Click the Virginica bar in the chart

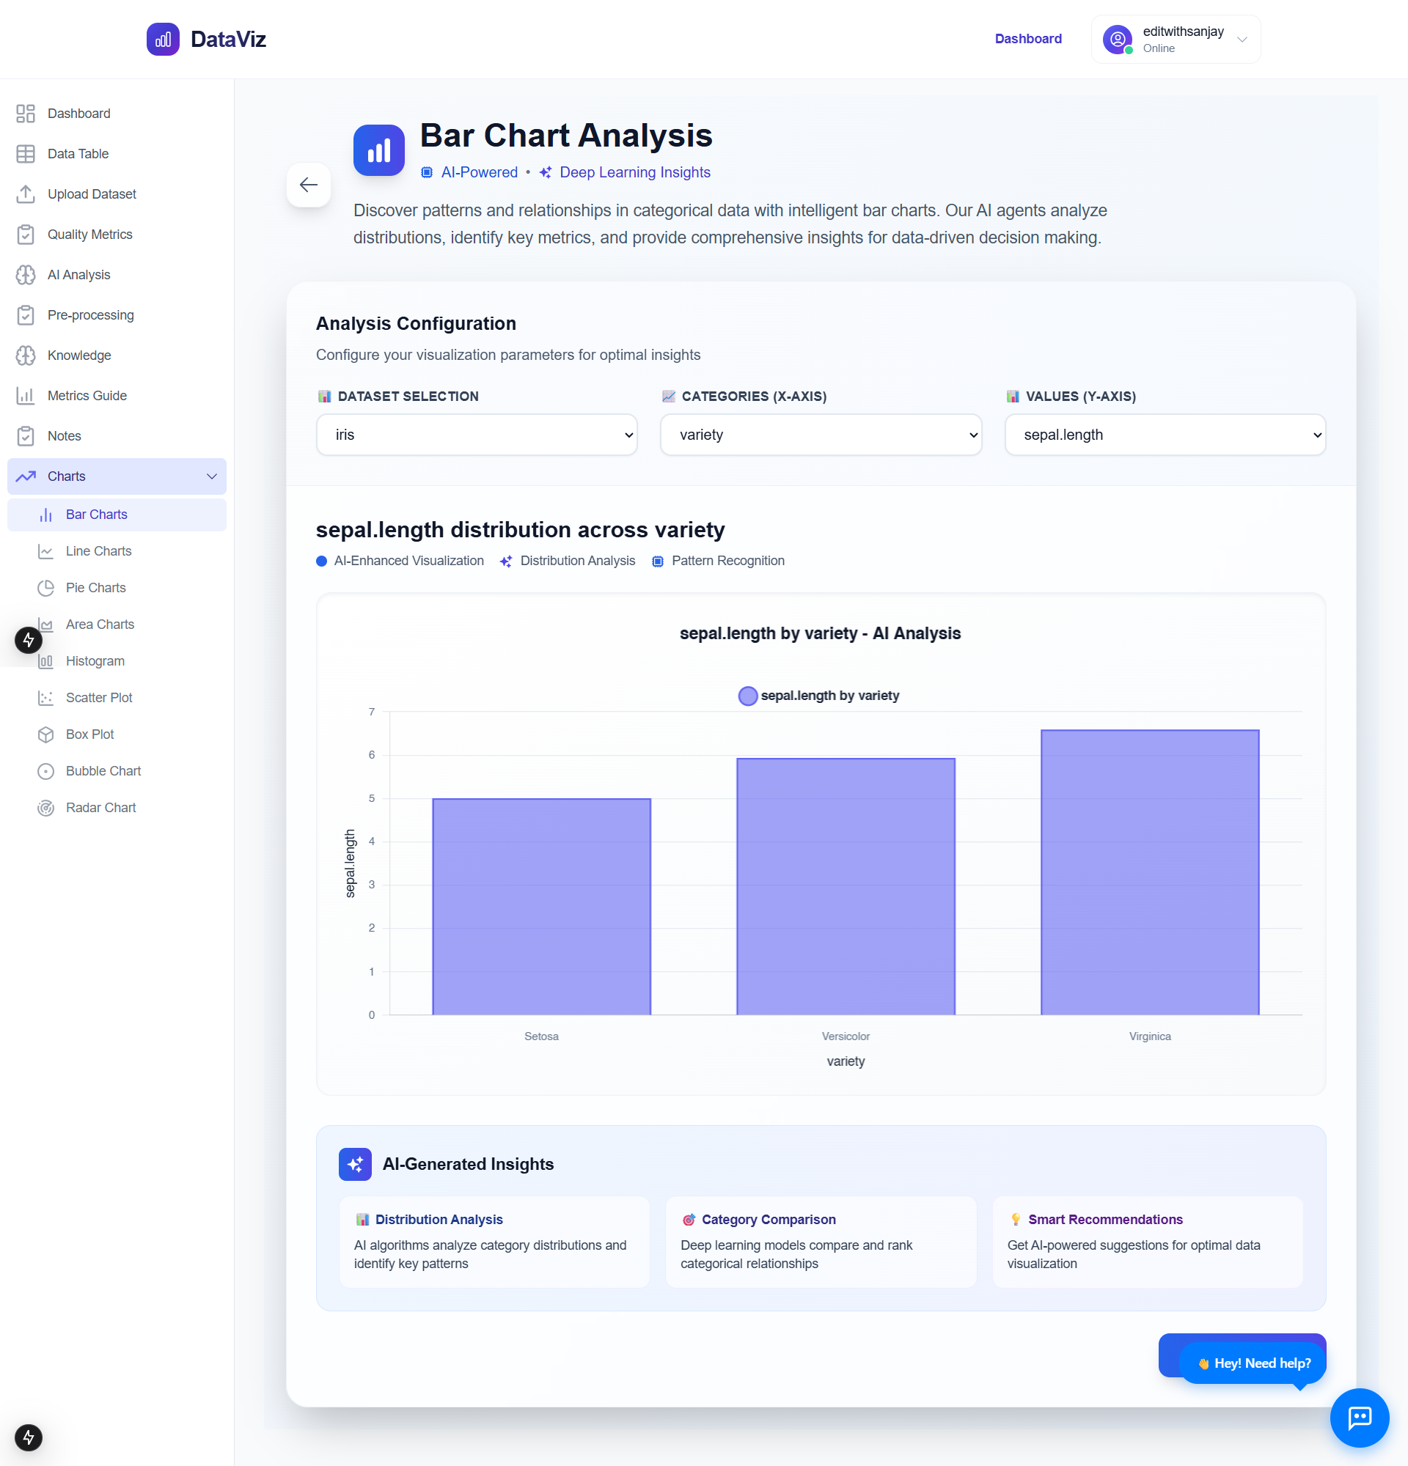1149,872
